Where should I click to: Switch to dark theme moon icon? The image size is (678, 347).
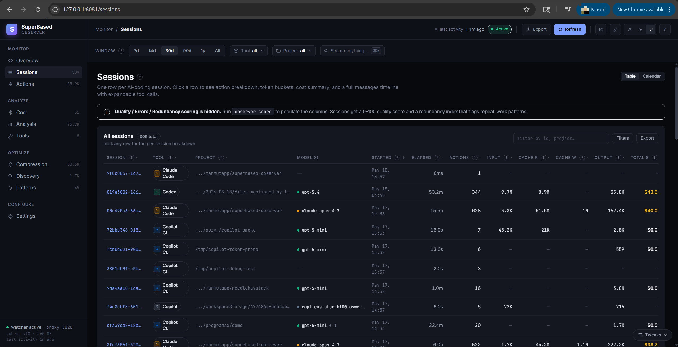pos(640,29)
